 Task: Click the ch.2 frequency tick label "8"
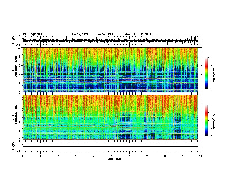click(20, 104)
